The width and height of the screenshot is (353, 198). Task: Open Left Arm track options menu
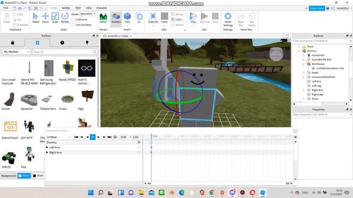point(138,147)
